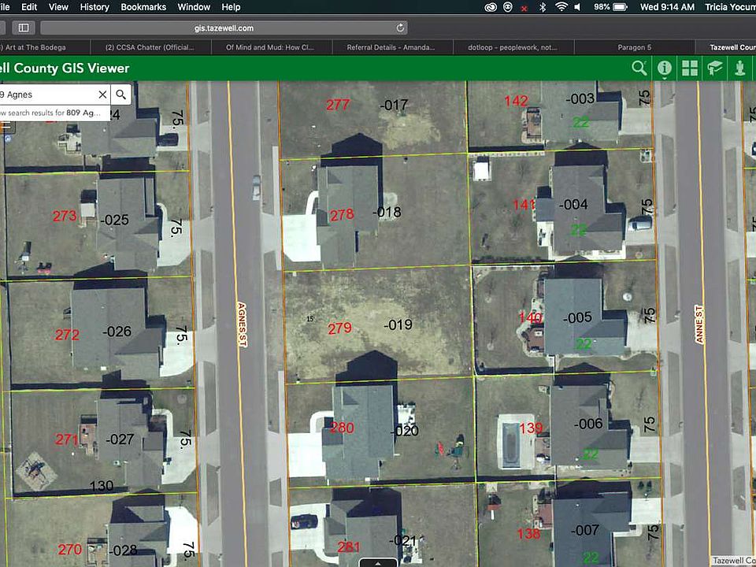This screenshot has width=756, height=567.
Task: Open the basemap gallery grid icon
Action: click(690, 69)
